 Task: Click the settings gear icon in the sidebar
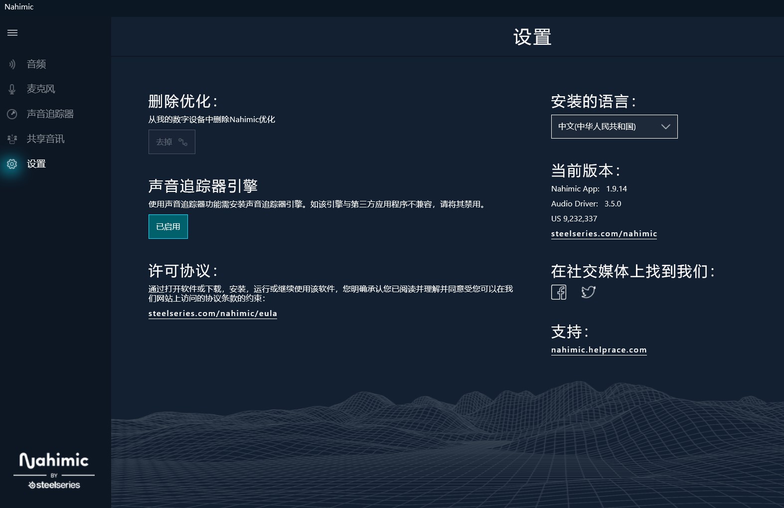point(12,164)
